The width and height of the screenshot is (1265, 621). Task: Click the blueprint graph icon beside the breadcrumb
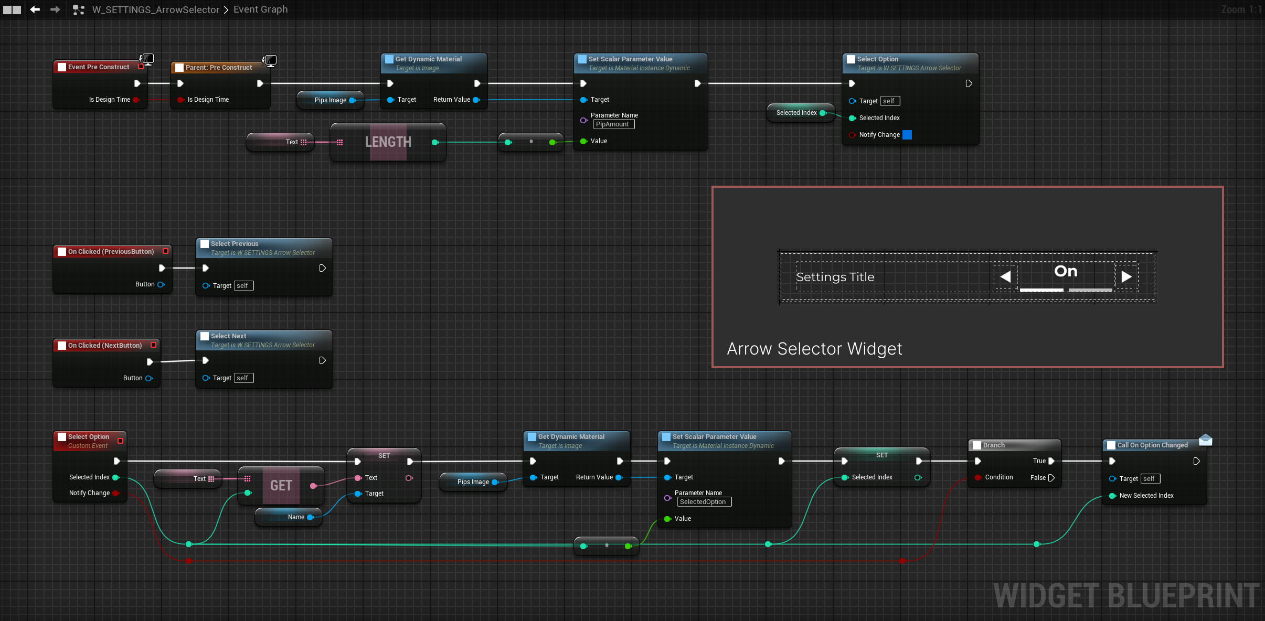79,9
